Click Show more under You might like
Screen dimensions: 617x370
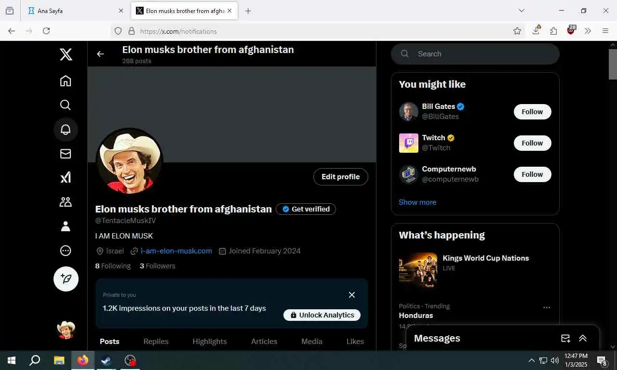tap(417, 202)
